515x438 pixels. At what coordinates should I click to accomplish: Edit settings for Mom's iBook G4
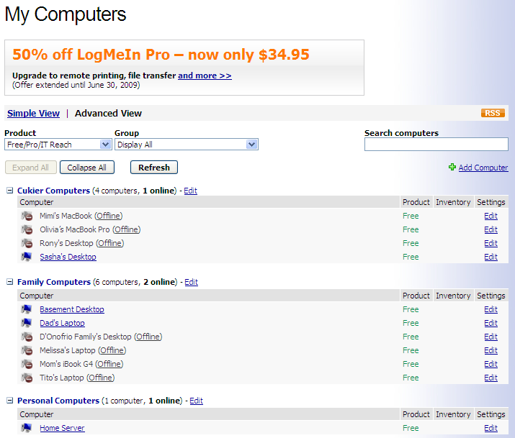[x=491, y=364]
